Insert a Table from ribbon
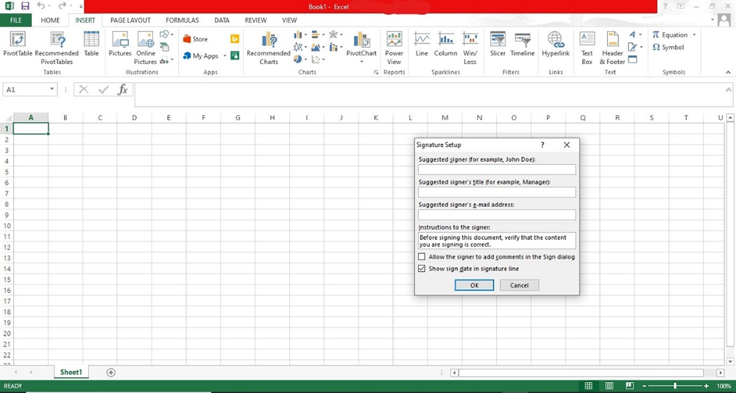The width and height of the screenshot is (736, 393). point(91,43)
